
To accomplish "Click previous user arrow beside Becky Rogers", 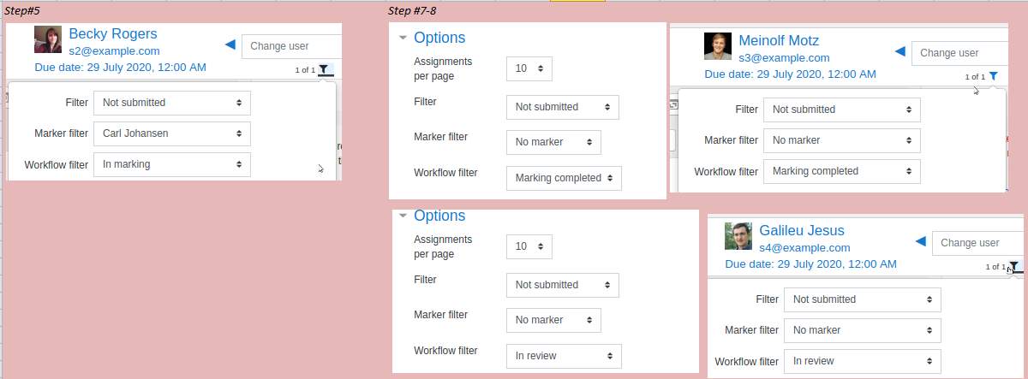I will pyautogui.click(x=229, y=44).
